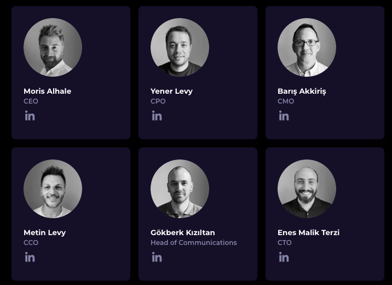Open the LinkedIn icon under Gökberk Kızıltan
The image size is (392, 285).
(x=157, y=257)
